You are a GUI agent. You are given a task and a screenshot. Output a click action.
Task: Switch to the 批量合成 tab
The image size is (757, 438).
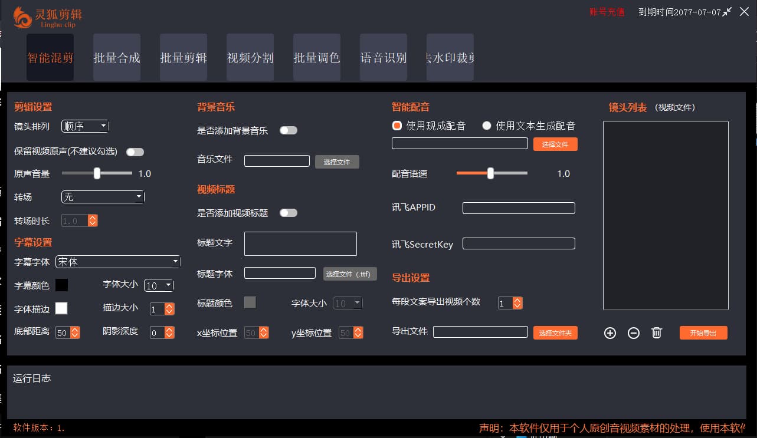(x=117, y=57)
